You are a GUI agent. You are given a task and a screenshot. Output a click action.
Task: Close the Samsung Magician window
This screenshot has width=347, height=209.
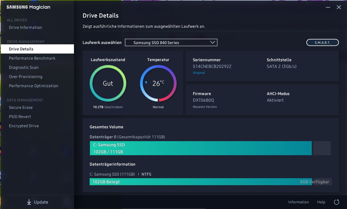[x=339, y=7]
